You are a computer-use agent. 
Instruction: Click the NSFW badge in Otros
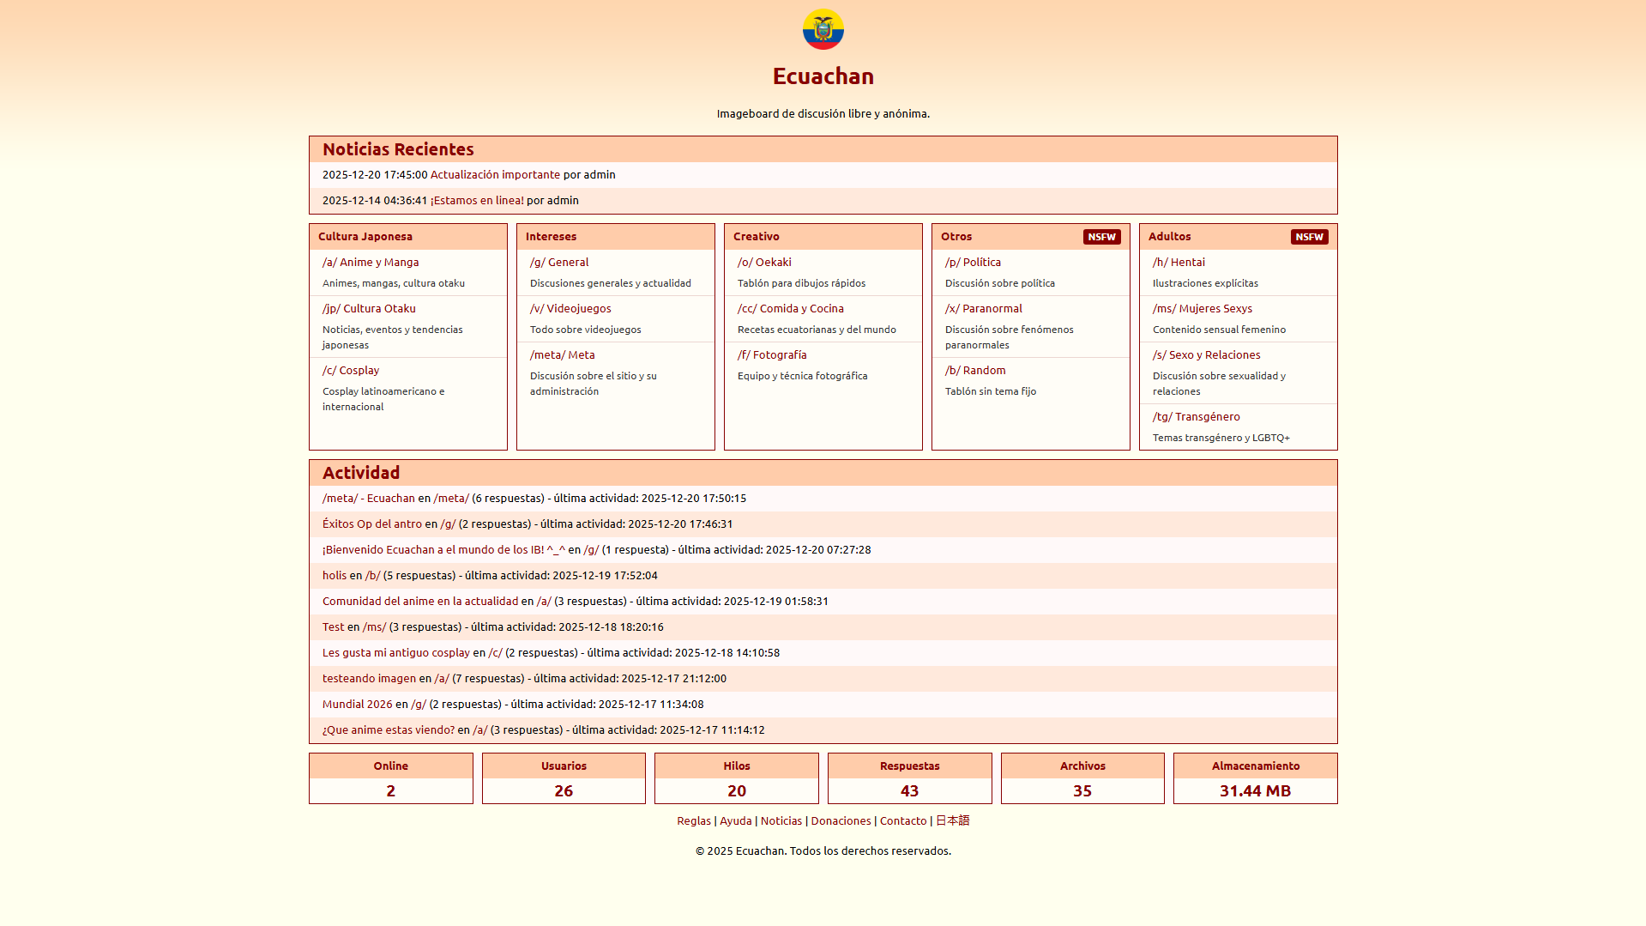click(x=1101, y=237)
